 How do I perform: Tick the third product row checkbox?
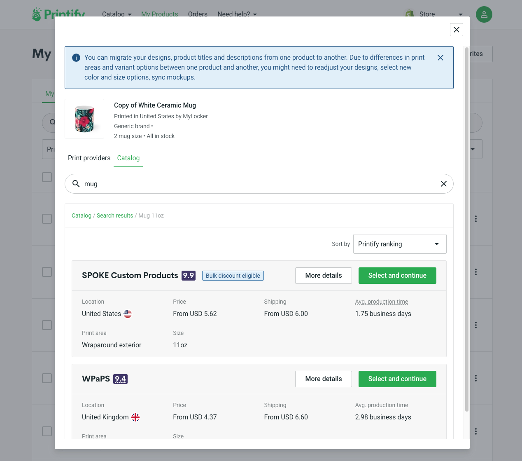[47, 325]
